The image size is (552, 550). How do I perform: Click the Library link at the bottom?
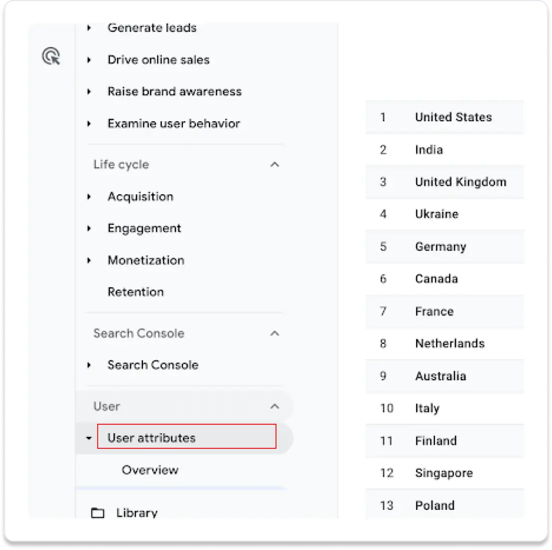tap(136, 512)
